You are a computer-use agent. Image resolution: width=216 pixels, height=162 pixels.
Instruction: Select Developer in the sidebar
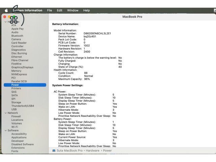point(18,141)
